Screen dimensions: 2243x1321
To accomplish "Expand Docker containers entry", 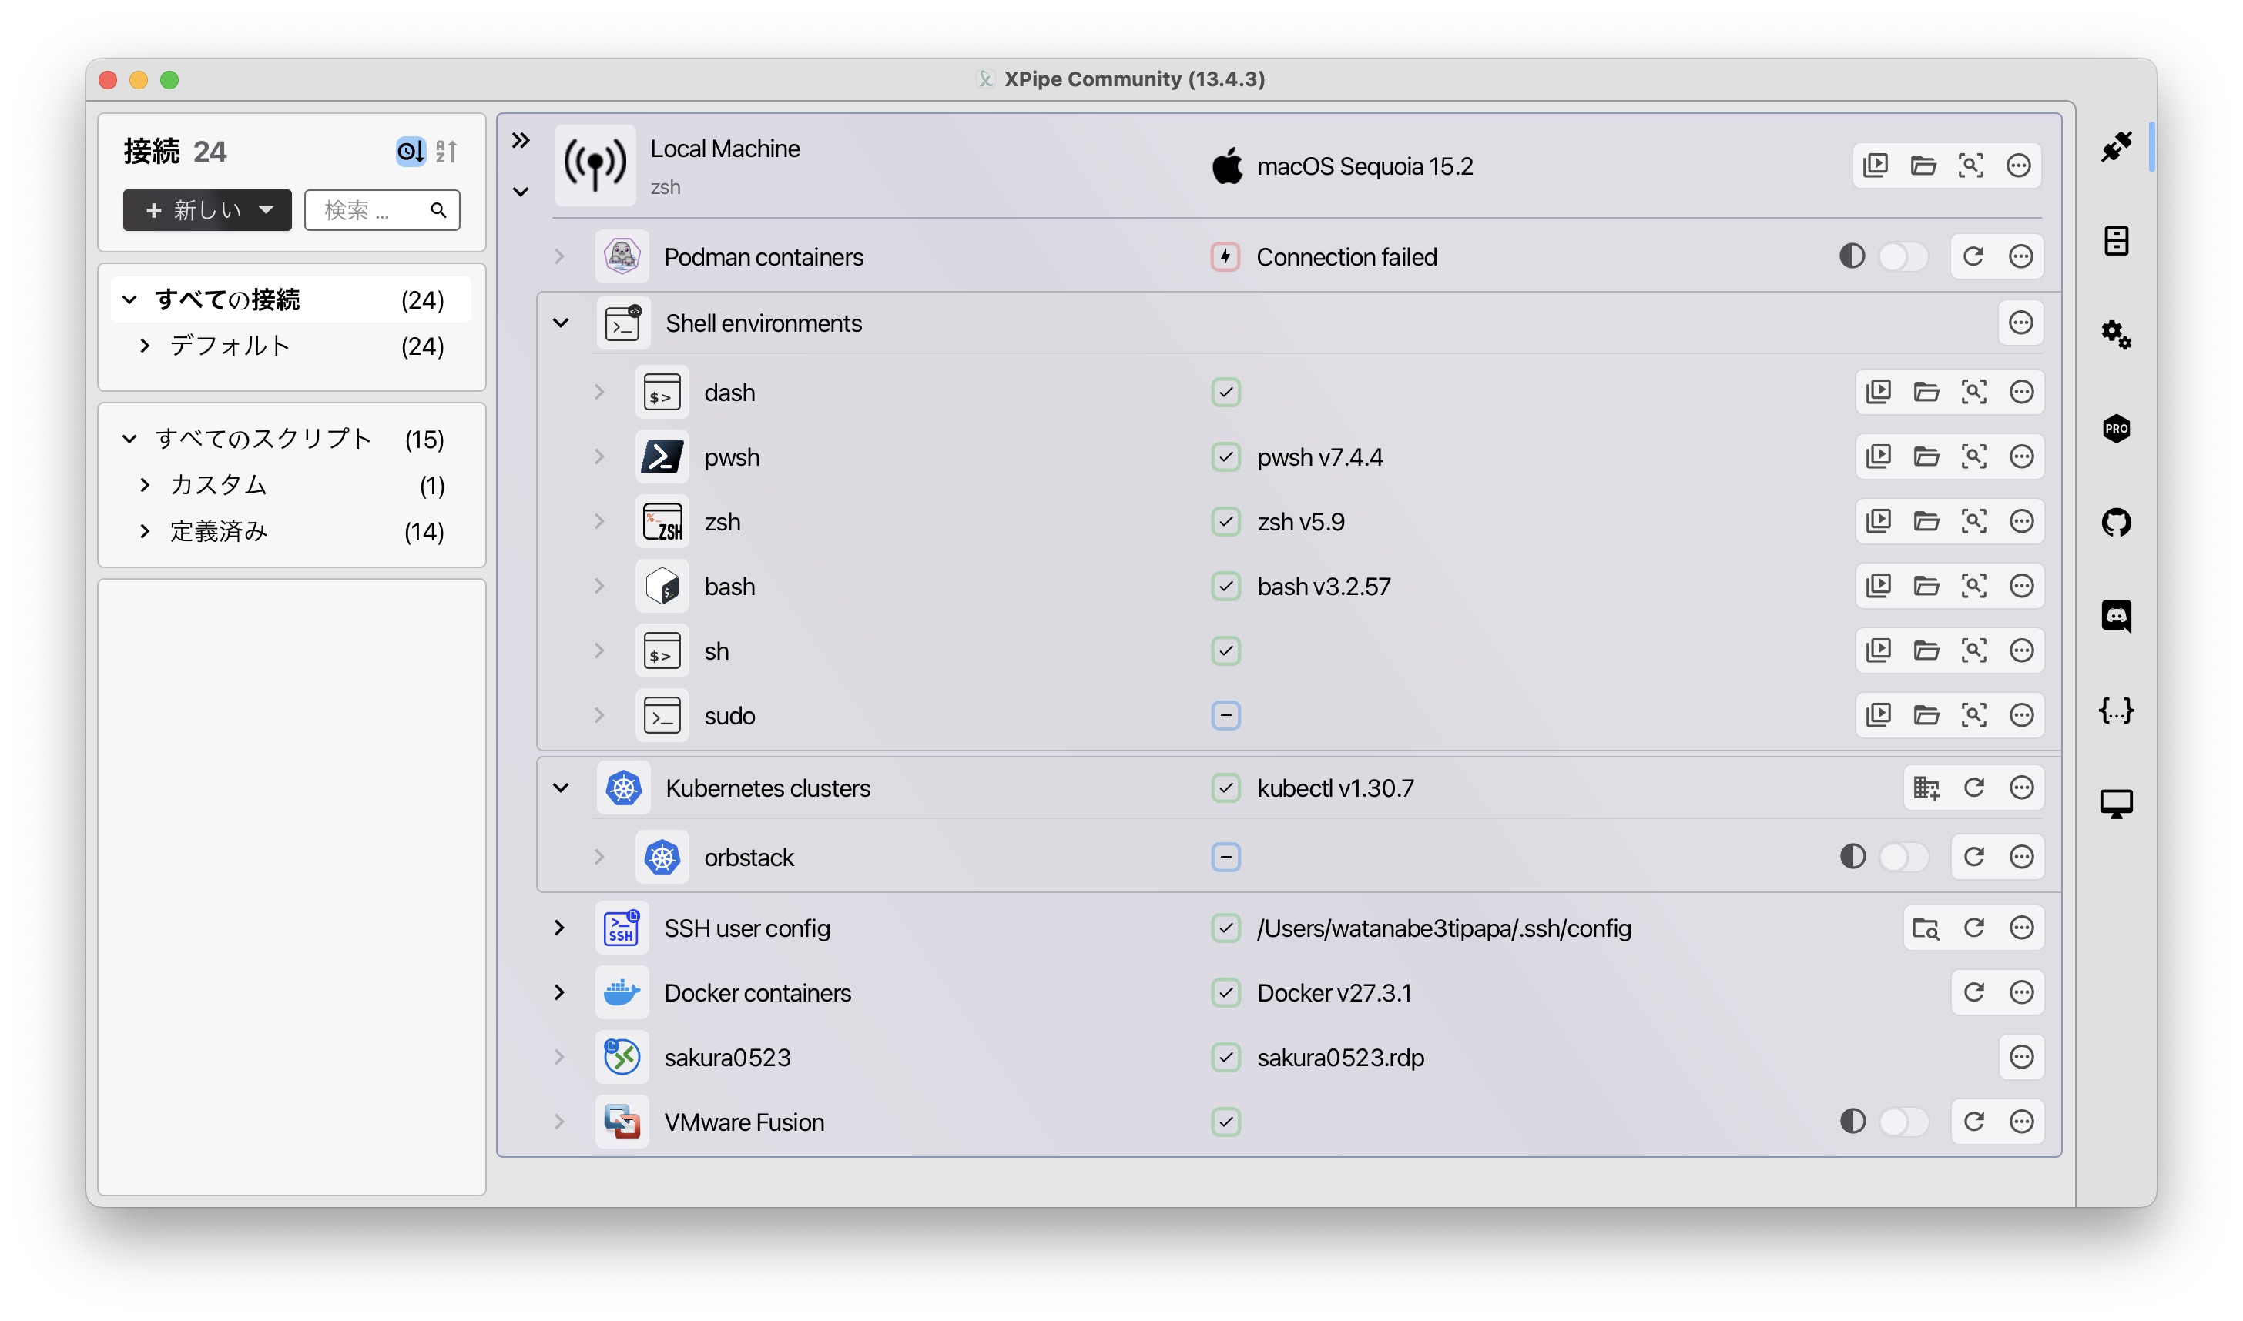I will pyautogui.click(x=559, y=992).
